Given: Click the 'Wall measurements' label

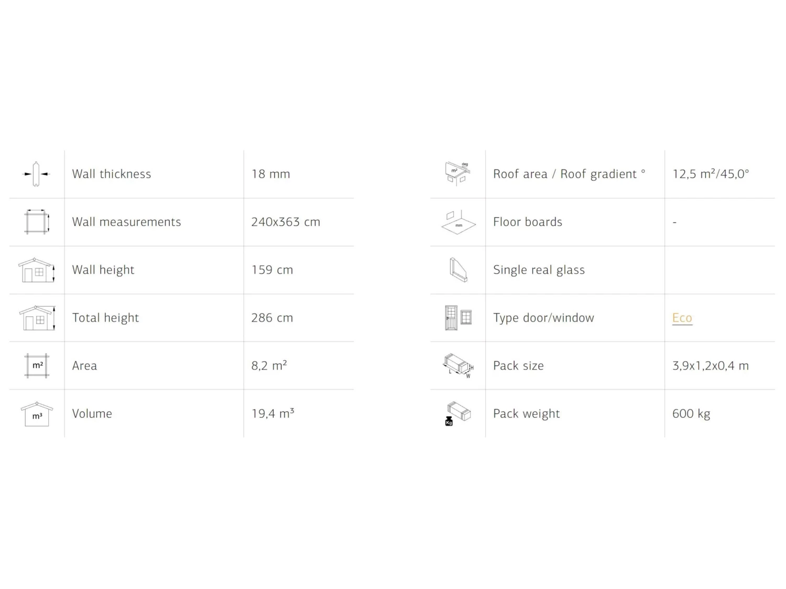Looking at the screenshot, I should click(126, 222).
